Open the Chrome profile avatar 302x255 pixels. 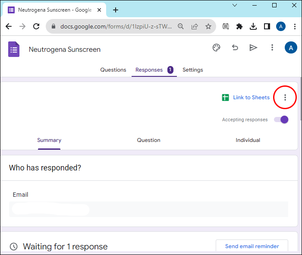pos(281,26)
